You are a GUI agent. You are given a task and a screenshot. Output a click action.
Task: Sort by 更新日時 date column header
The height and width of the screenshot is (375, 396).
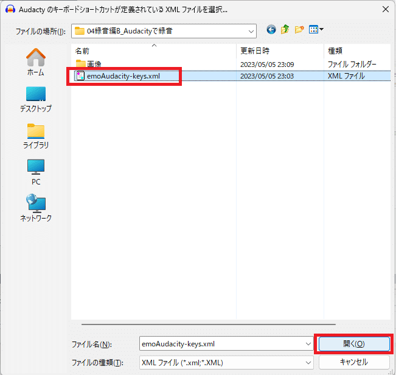[280, 51]
